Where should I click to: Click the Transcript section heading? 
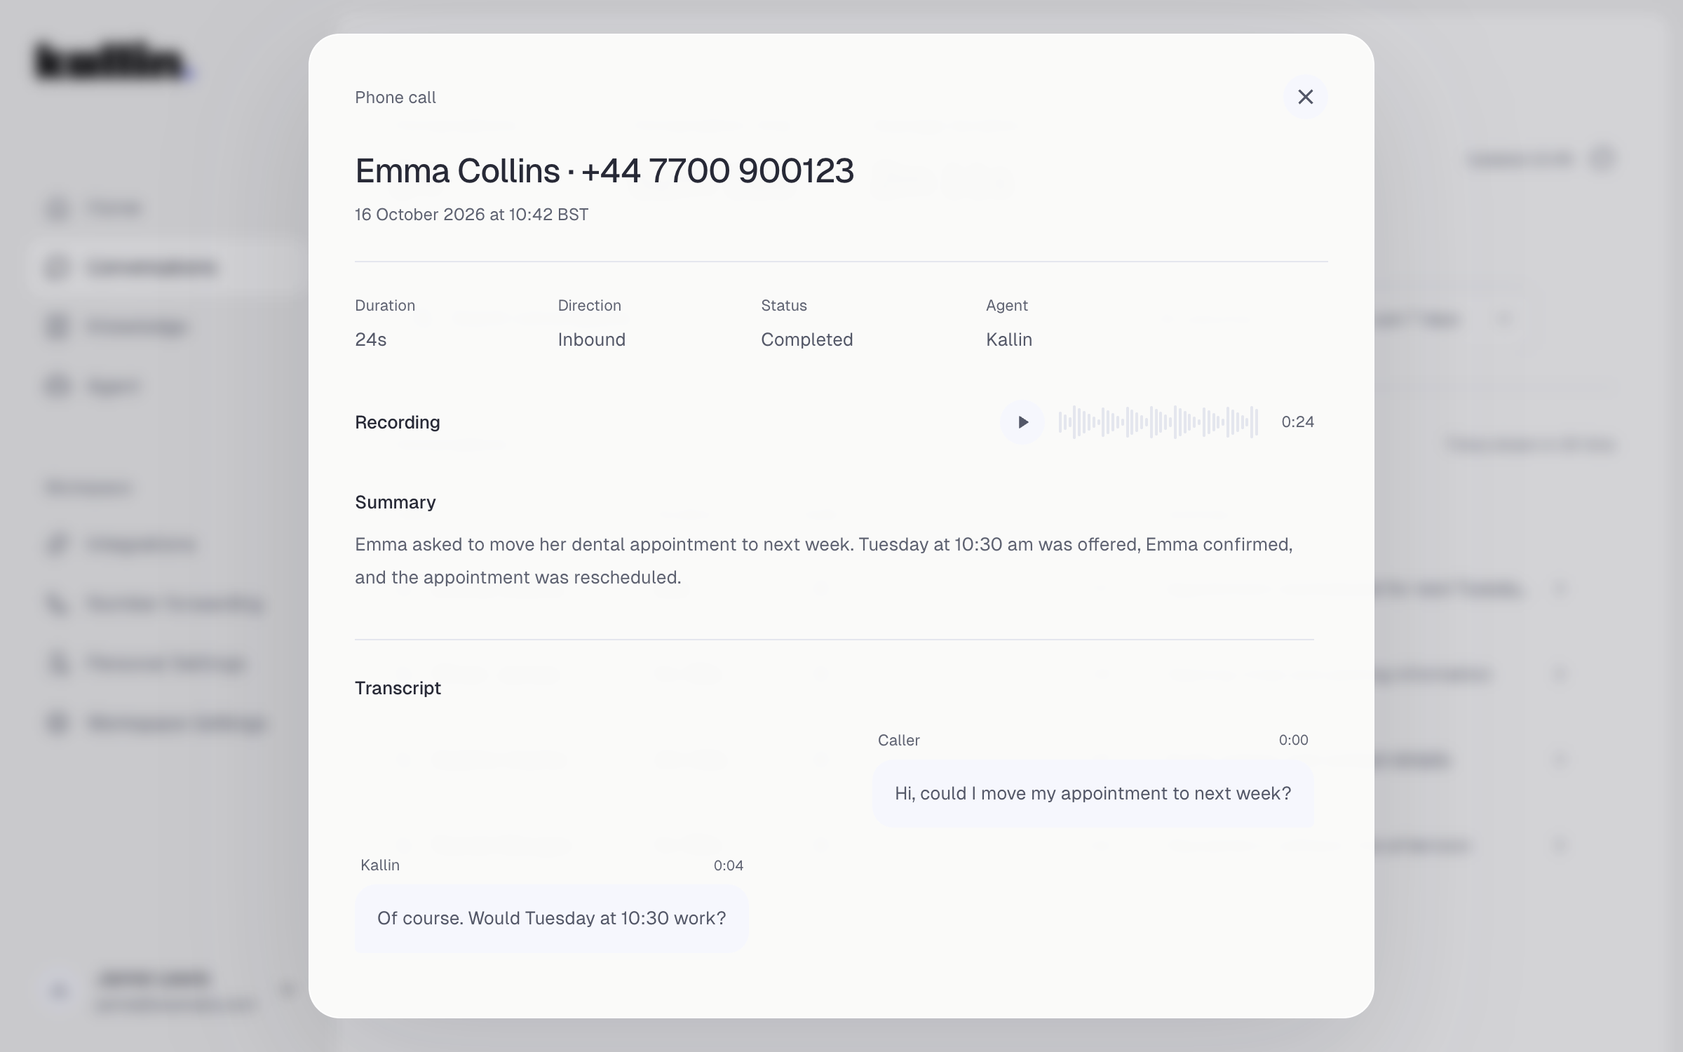coord(398,688)
